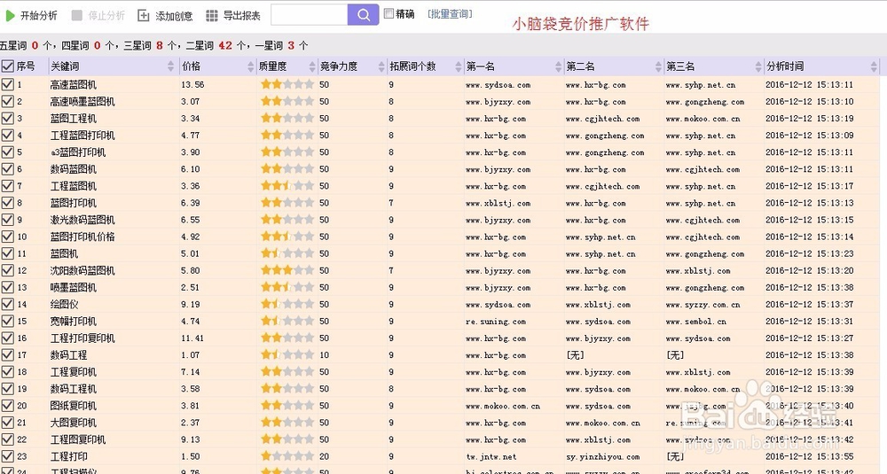
Task: Click the sort arrows on 质量度 column
Action: click(x=312, y=66)
